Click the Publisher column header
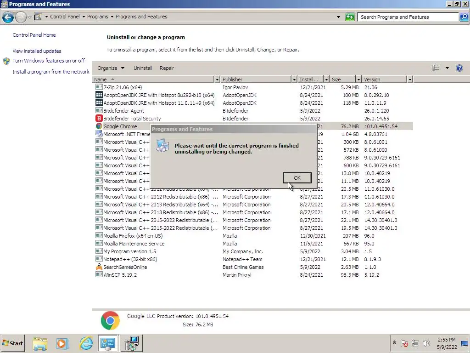 (x=256, y=80)
